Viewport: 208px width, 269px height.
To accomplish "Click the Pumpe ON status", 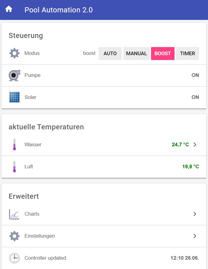I will click(195, 75).
